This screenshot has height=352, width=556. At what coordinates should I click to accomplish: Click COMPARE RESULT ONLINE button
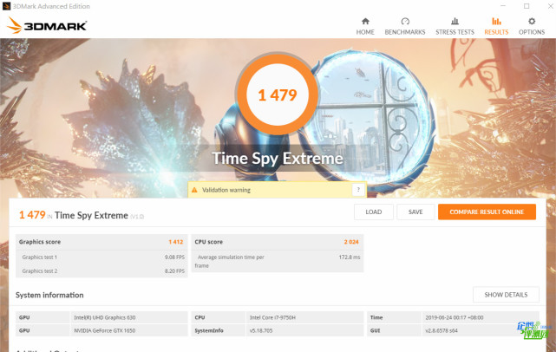point(487,212)
